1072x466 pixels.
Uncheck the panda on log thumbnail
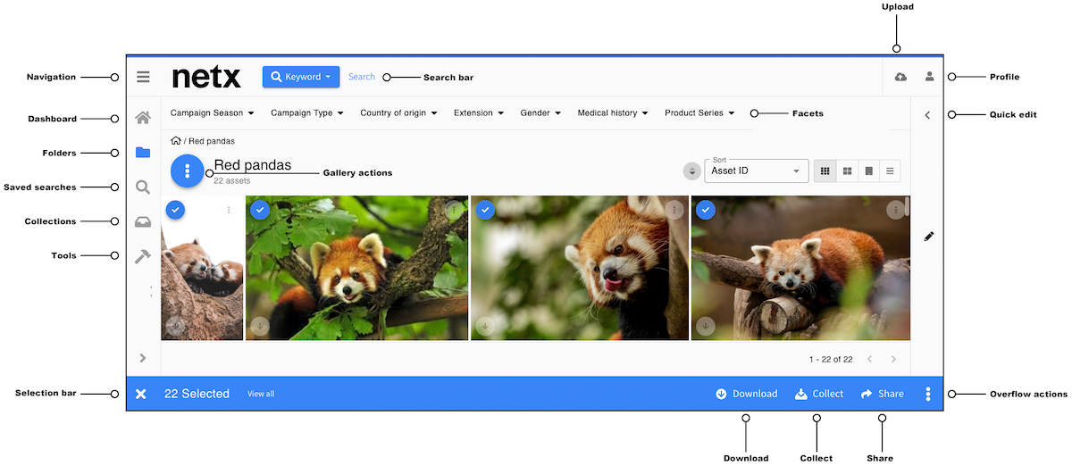point(706,209)
